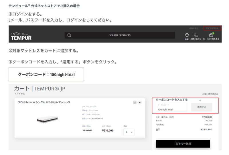Click the coupon code input field

[171, 107]
